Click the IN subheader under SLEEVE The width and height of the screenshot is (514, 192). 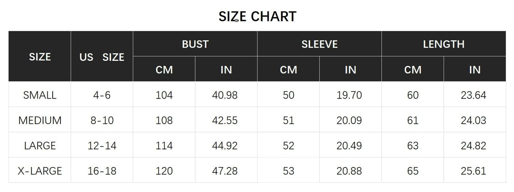[x=350, y=70]
